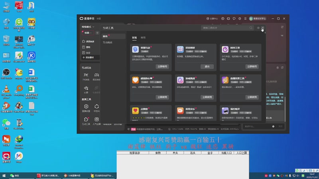
Task: Click the performance monitor icon beside CPU stats
Action: (x=169, y=129)
